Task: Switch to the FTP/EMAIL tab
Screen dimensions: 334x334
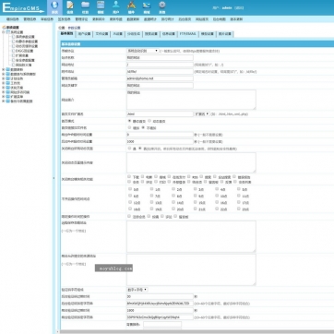Action: point(187,34)
